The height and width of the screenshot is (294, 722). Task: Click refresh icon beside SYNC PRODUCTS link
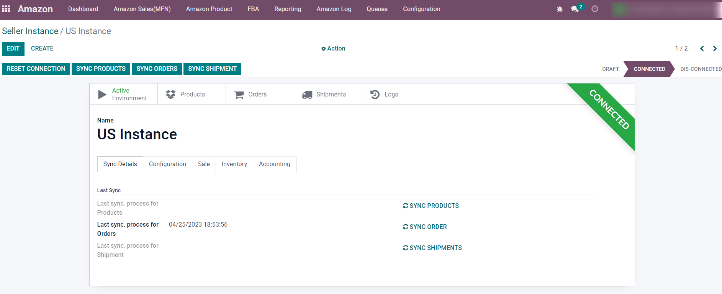(x=406, y=206)
